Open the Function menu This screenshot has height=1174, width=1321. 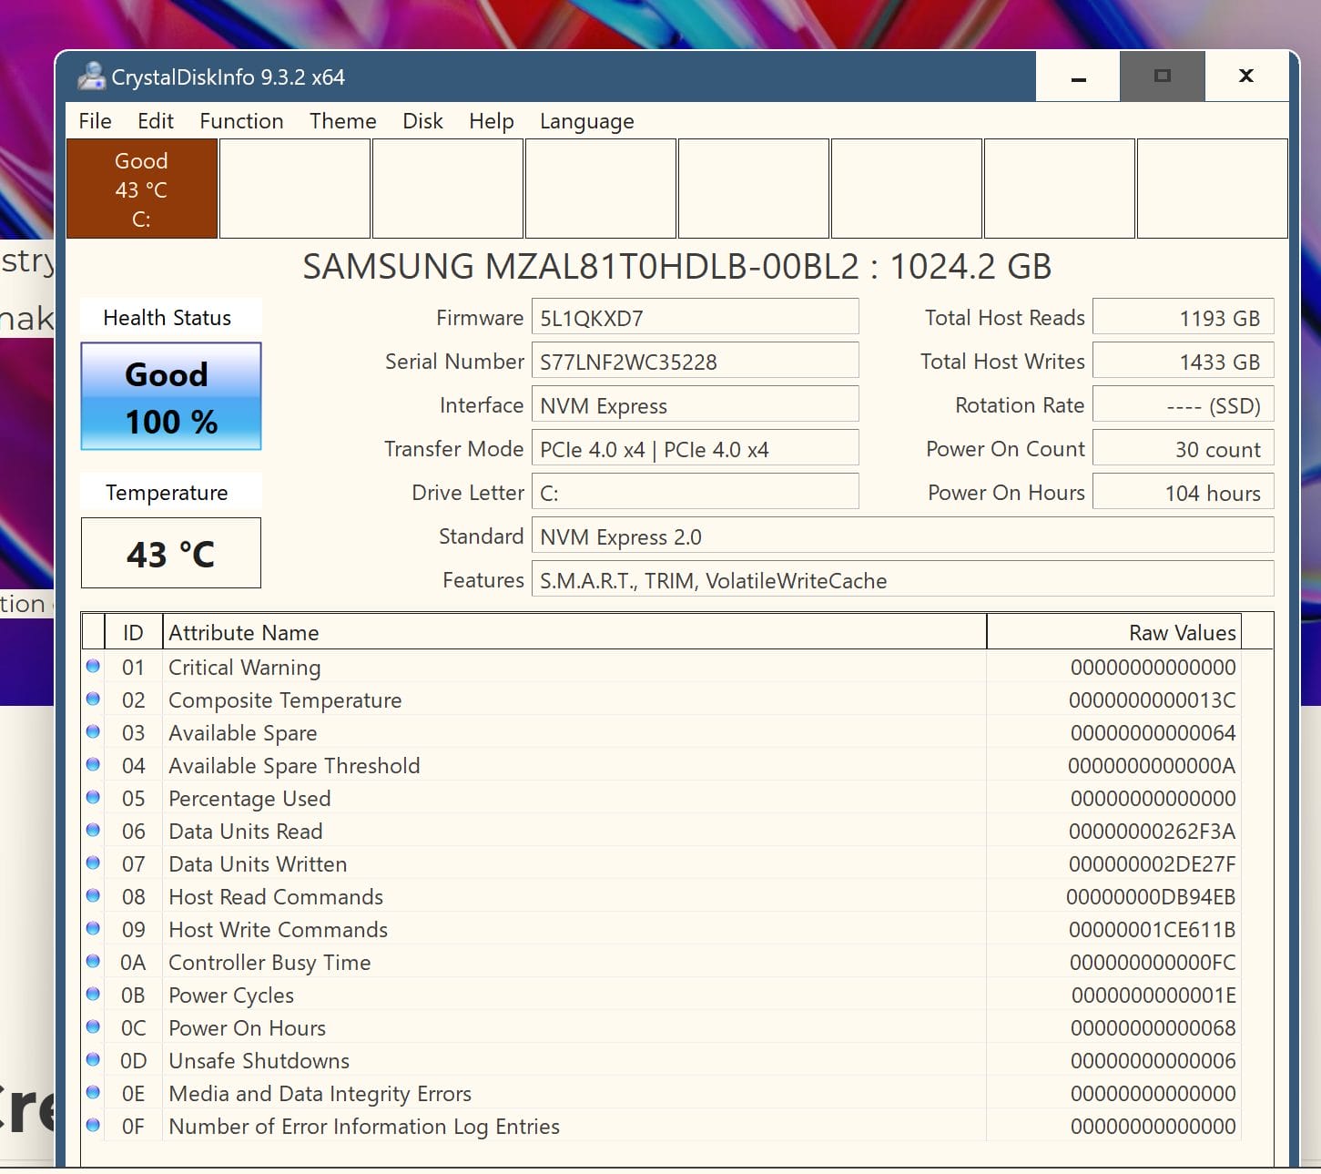click(241, 121)
